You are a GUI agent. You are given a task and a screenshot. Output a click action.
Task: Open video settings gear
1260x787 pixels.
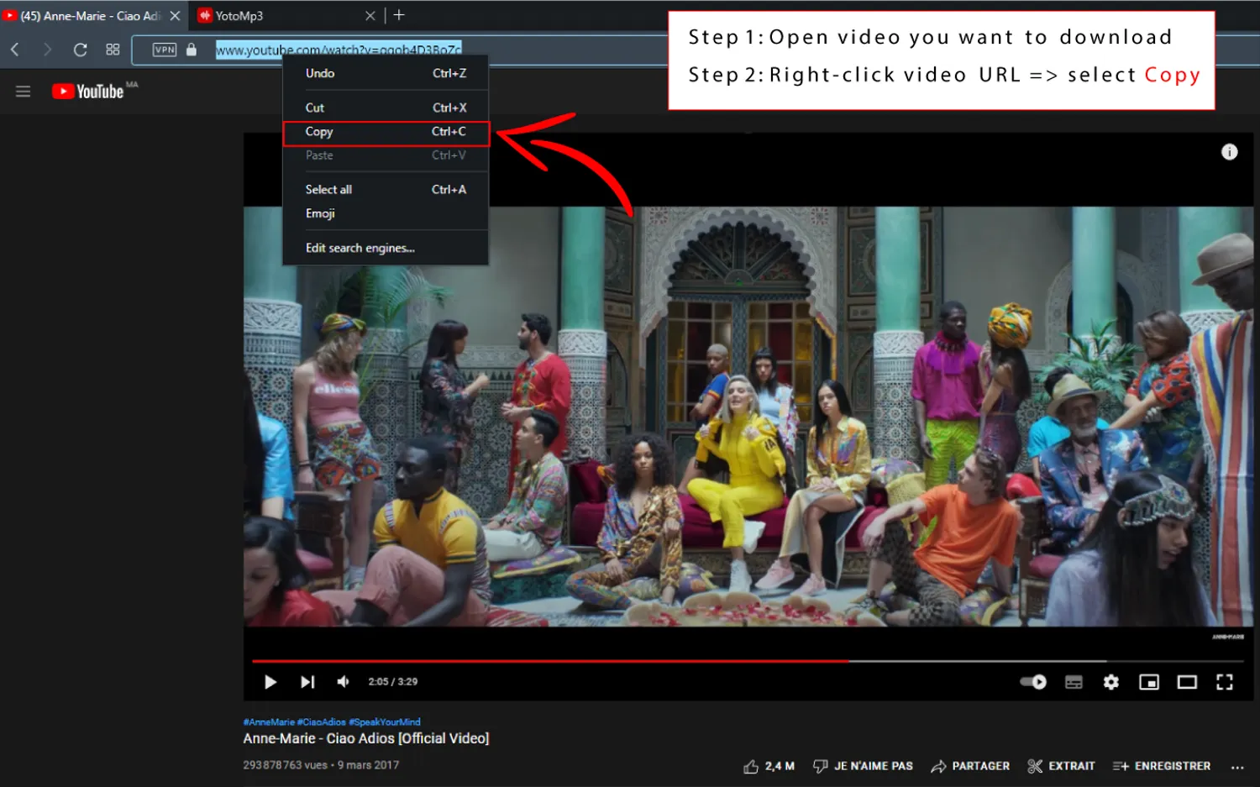pyautogui.click(x=1111, y=682)
